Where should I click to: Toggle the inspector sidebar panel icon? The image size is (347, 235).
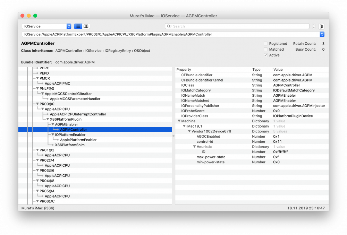click(x=321, y=26)
